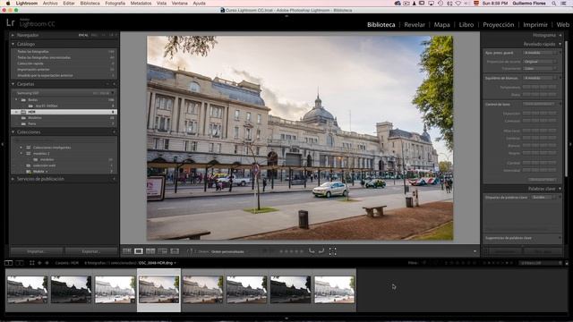Expand the Navegador panel

pos(13,35)
